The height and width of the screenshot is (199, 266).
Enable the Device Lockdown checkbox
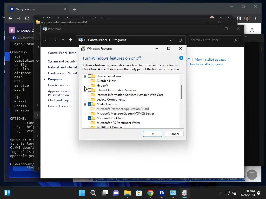click(x=89, y=76)
